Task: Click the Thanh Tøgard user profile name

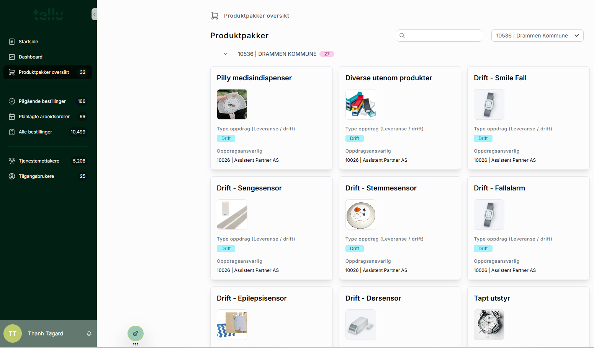Action: coord(46,333)
